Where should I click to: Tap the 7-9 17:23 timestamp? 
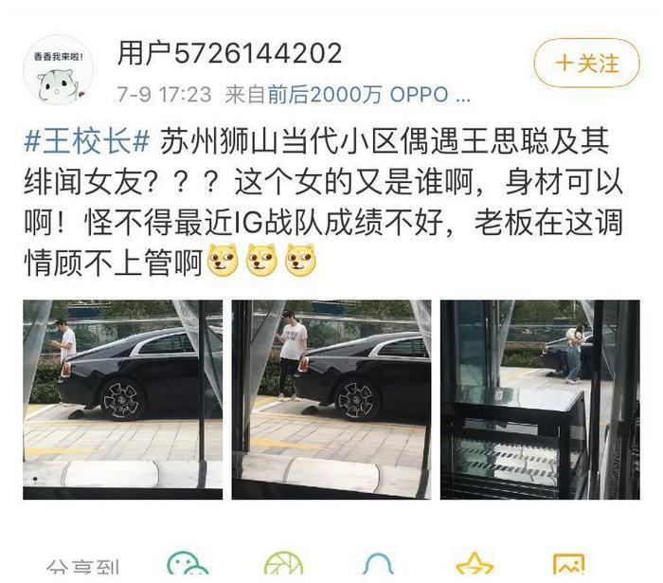(164, 95)
